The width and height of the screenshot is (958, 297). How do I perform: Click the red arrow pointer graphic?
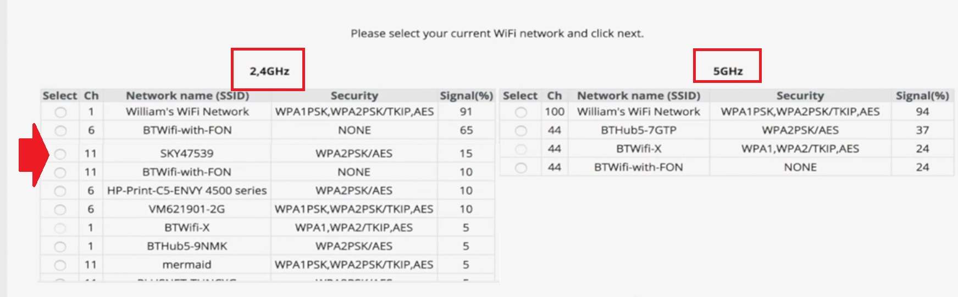(33, 155)
